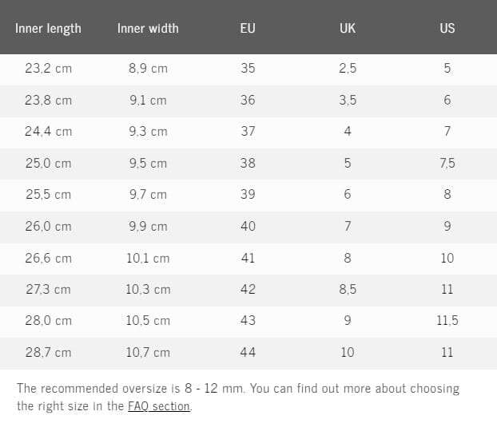This screenshot has width=497, height=431.
Task: Click the UK size 2,5 cell
Action: click(x=348, y=69)
